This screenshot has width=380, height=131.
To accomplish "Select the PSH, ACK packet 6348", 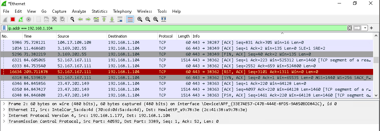I will click(x=187, y=95).
